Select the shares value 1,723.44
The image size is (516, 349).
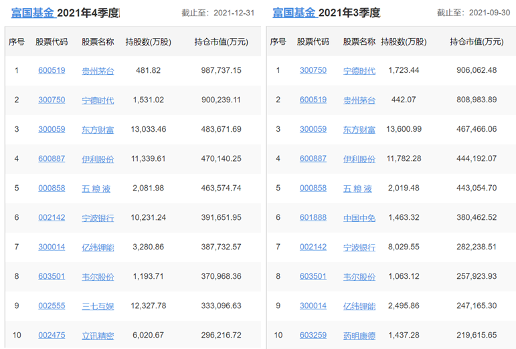click(404, 70)
